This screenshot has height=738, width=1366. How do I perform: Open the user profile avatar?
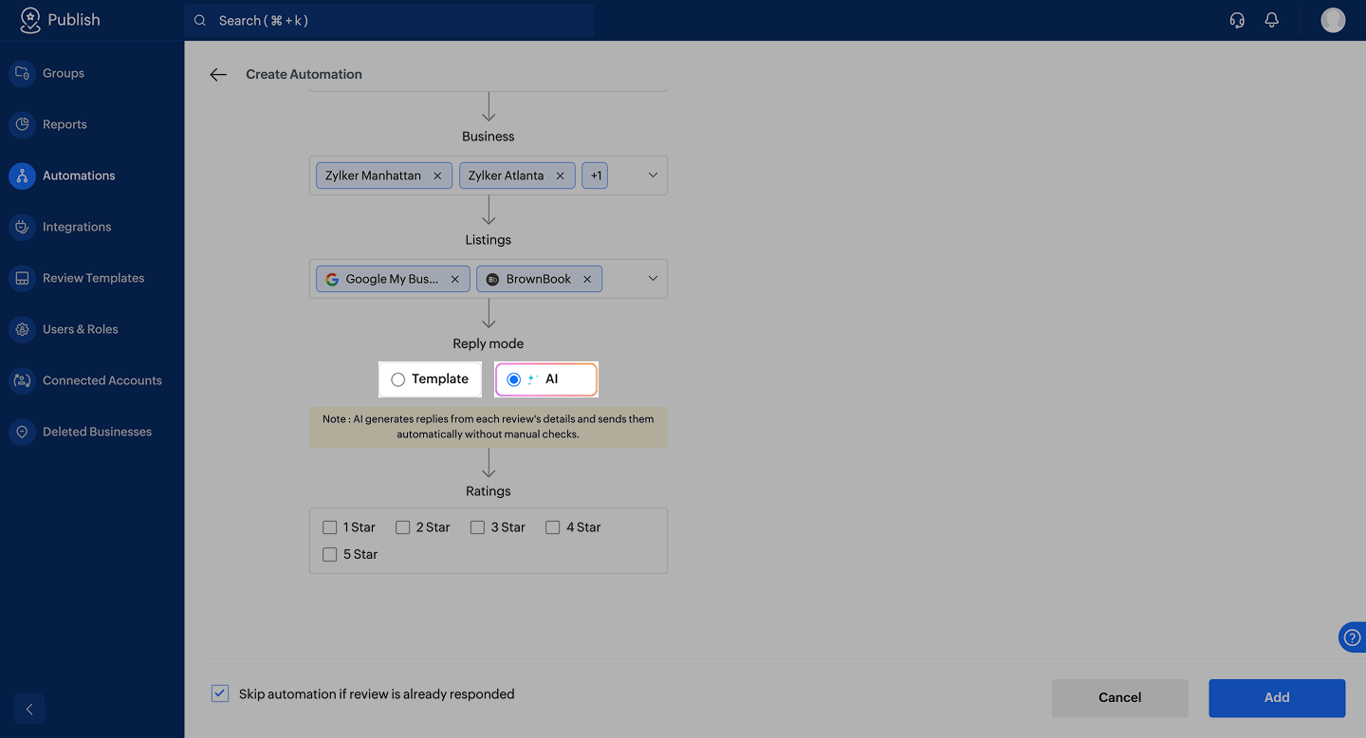click(1333, 20)
